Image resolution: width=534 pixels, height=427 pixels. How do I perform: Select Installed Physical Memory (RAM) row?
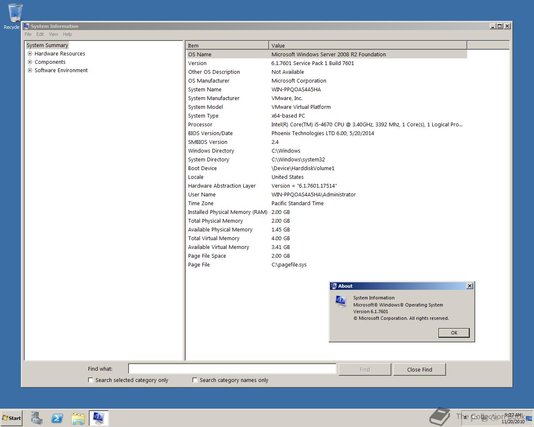coord(327,212)
